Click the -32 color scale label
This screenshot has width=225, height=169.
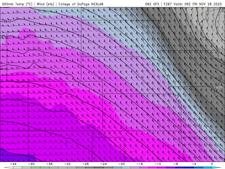tap(67, 164)
